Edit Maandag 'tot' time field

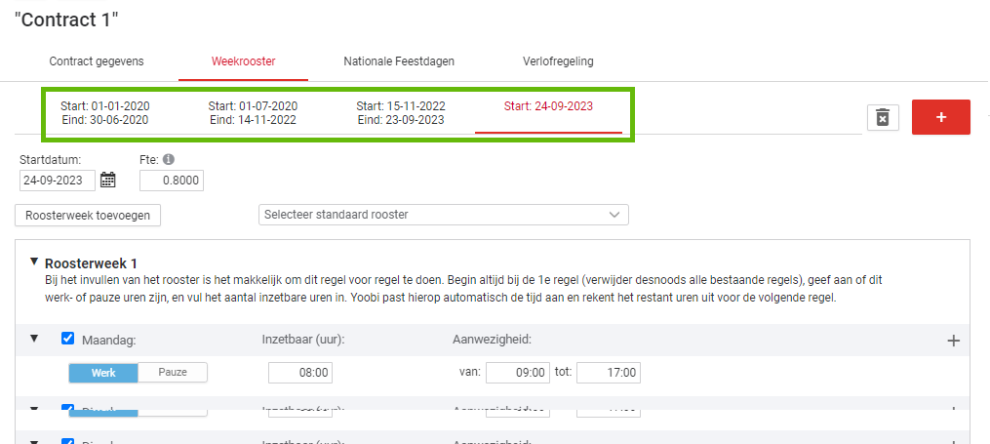coord(609,373)
